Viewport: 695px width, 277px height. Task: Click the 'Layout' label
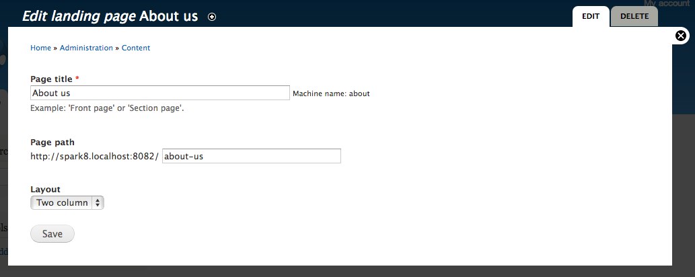45,189
